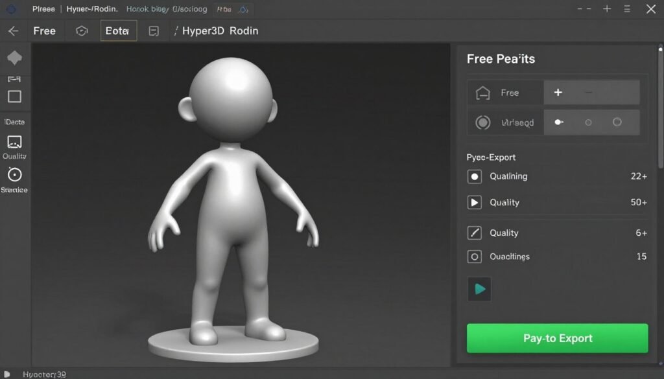Viewport: 664px width, 379px height.
Task: Select the Eota tab
Action: 119,30
